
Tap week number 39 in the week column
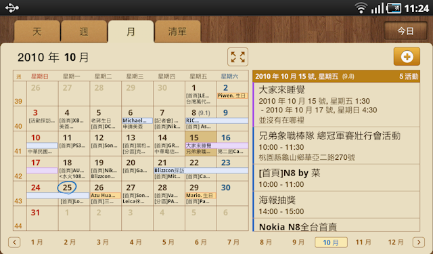click(x=18, y=101)
